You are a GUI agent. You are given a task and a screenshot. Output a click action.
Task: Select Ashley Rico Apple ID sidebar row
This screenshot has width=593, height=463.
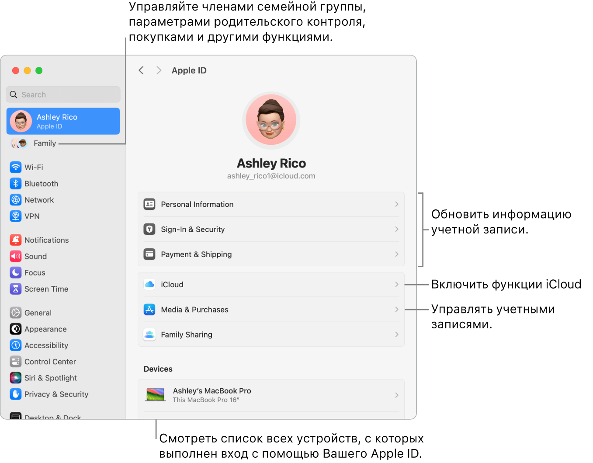click(x=63, y=121)
